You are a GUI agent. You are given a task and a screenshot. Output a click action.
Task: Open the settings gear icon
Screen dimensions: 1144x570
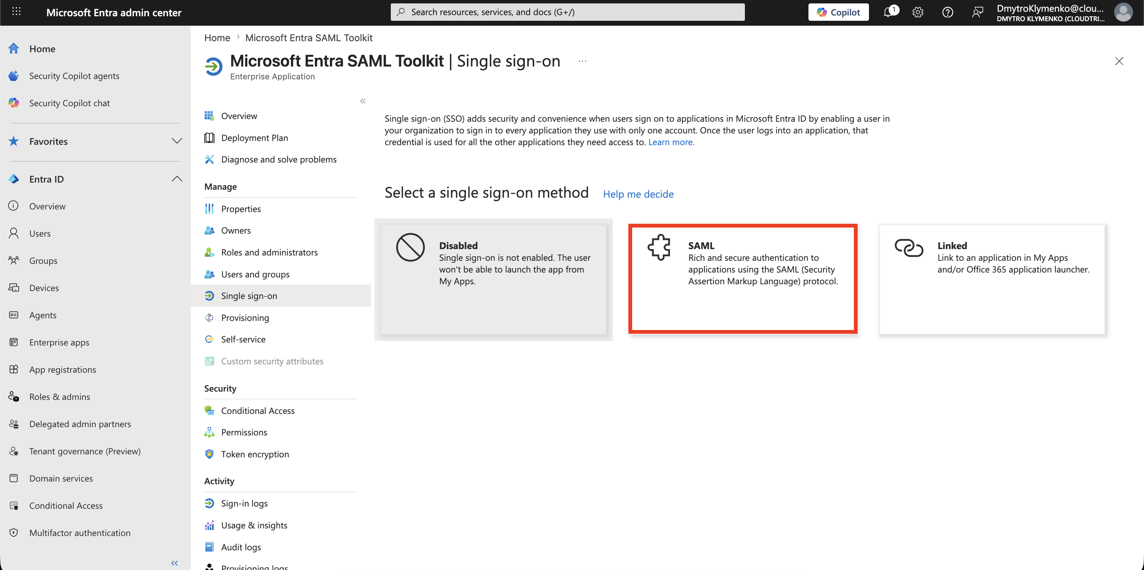tap(918, 12)
